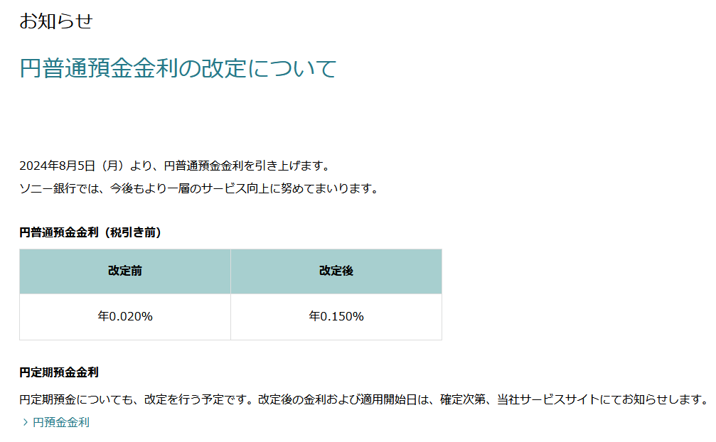Click the 円普通預金金利の改定について title
The height and width of the screenshot is (442, 716).
pyautogui.click(x=178, y=69)
